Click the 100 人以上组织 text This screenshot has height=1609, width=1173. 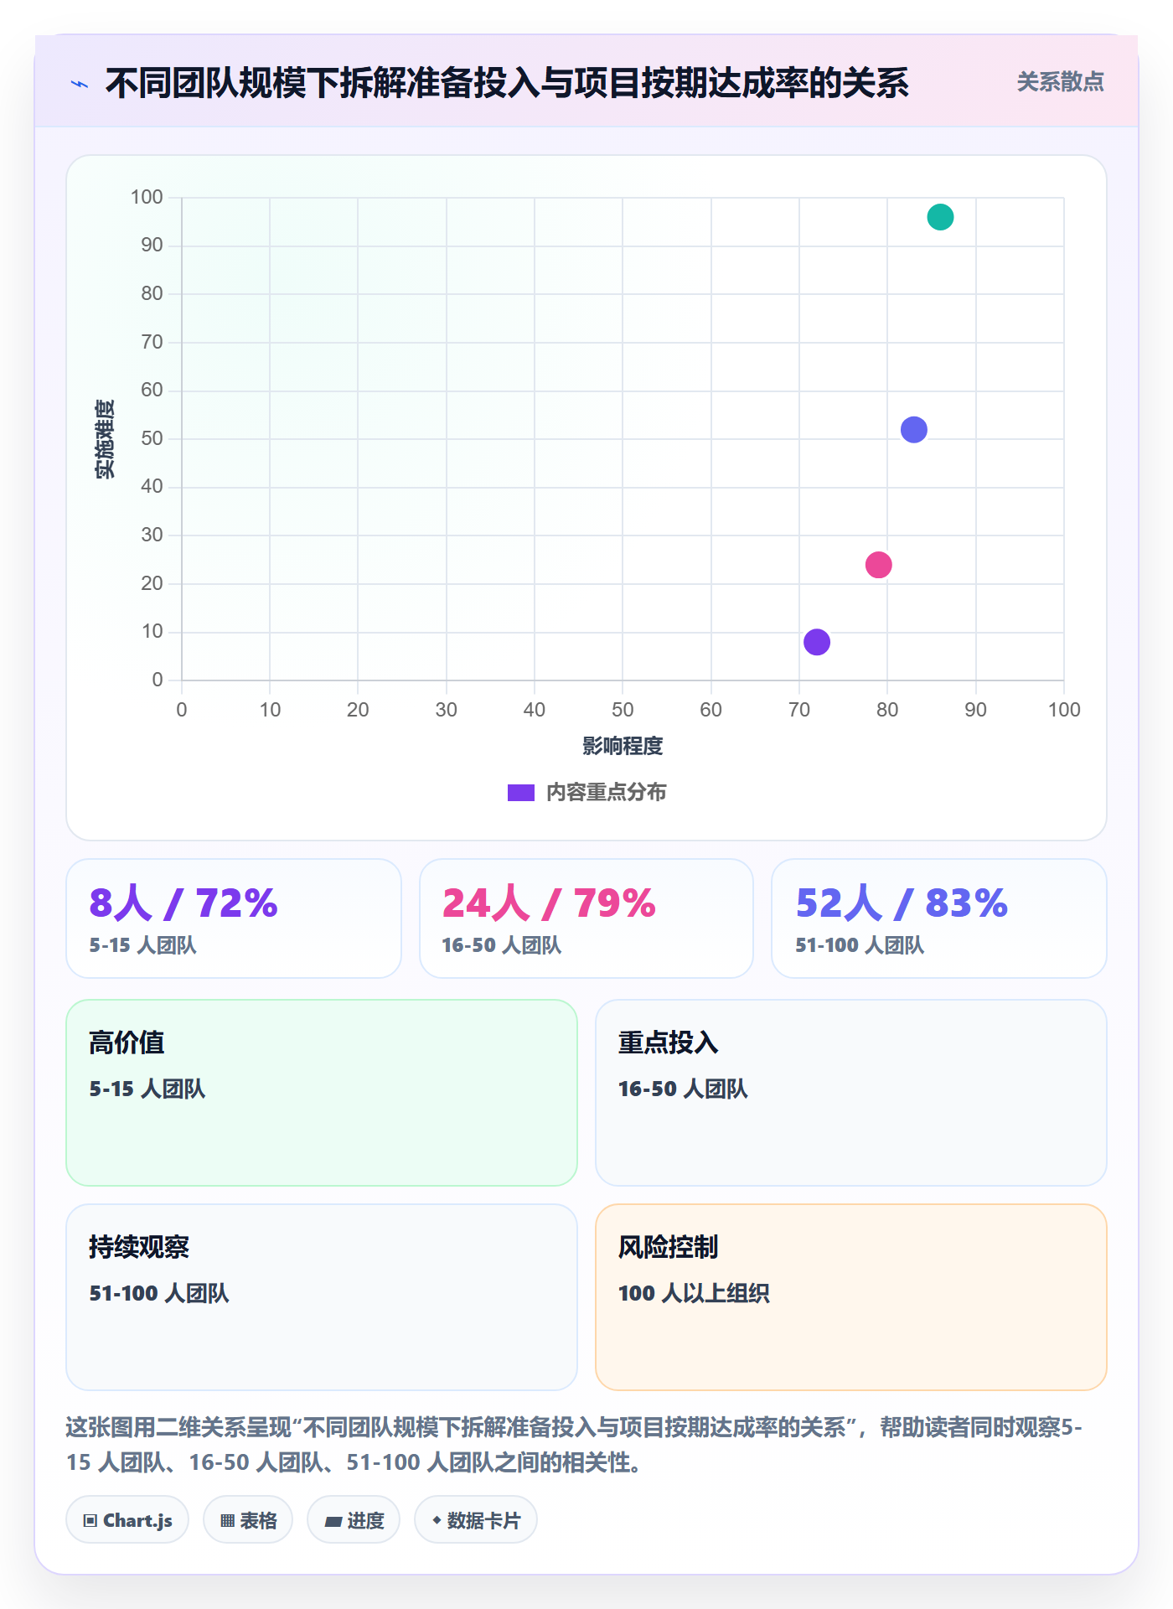[694, 1293]
